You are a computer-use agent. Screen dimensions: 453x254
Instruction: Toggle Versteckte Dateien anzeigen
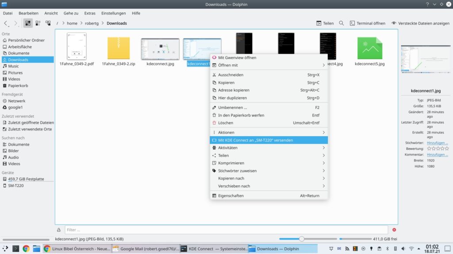[420, 23]
